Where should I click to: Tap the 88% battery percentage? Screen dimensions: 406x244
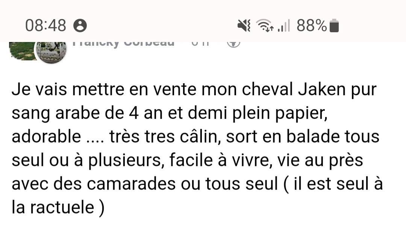(312, 26)
